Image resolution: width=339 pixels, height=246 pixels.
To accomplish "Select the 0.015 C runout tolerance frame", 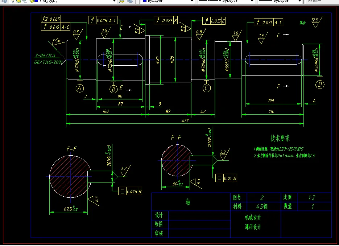I will pos(214,21).
